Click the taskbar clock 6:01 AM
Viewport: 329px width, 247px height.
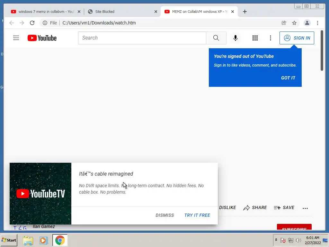point(313,240)
